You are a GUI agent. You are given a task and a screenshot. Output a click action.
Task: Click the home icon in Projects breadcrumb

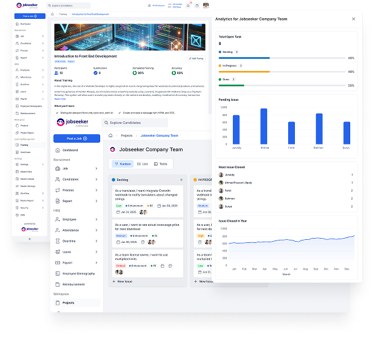[x=110, y=136]
